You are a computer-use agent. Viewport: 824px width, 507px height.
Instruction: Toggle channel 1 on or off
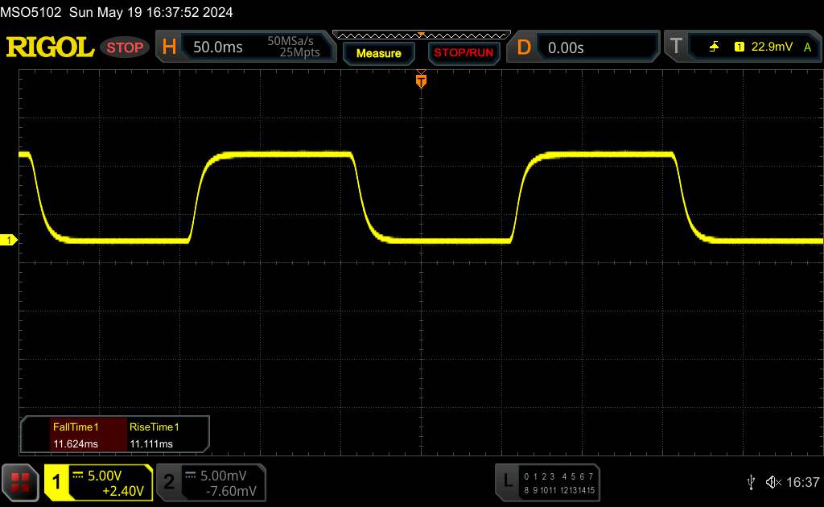point(56,482)
